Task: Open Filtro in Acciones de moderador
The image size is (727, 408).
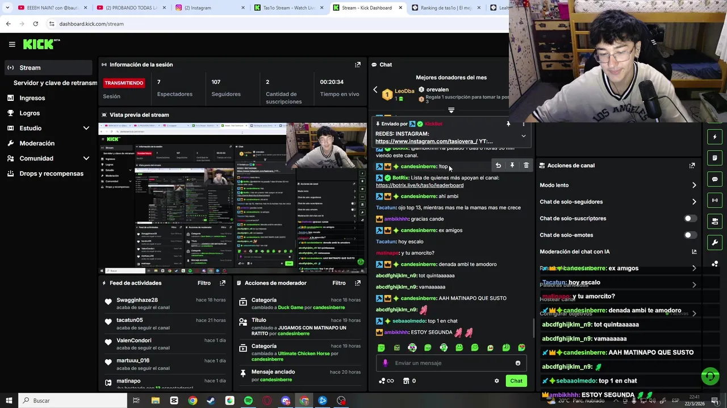Action: point(339,283)
